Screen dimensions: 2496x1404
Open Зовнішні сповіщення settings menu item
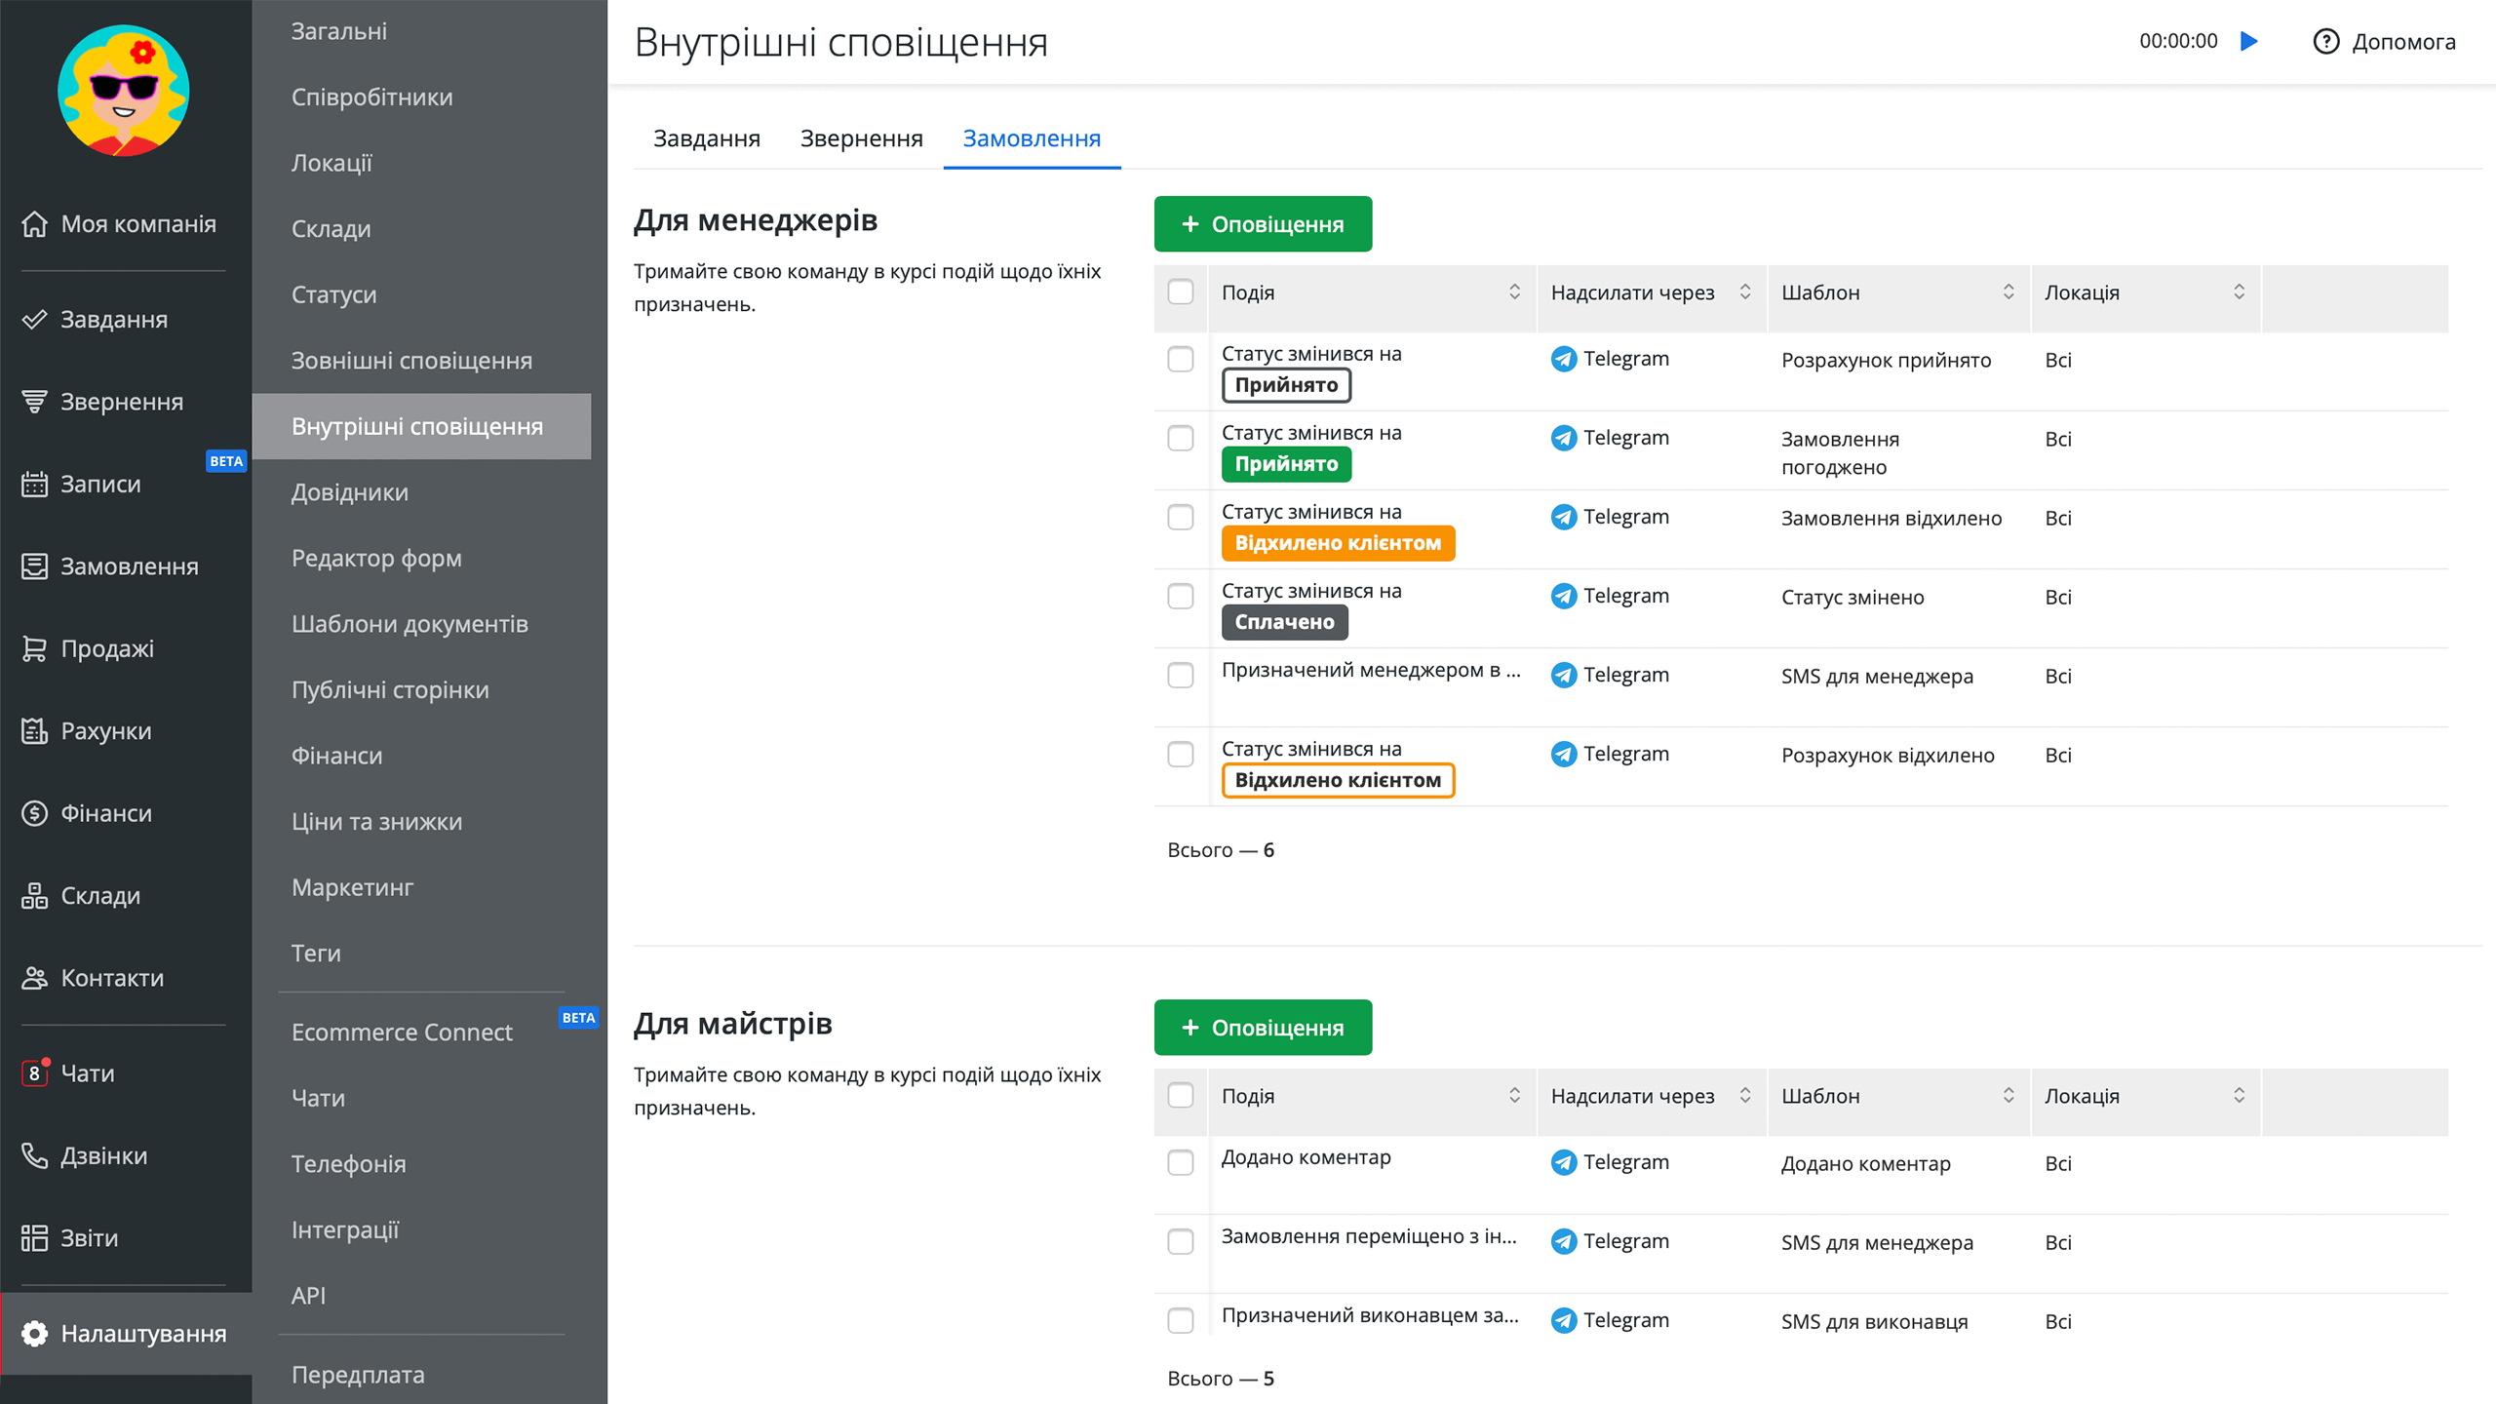coord(411,361)
